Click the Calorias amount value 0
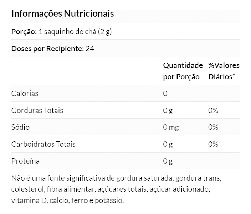Image resolution: width=251 pixels, height=214 pixels. [x=165, y=93]
